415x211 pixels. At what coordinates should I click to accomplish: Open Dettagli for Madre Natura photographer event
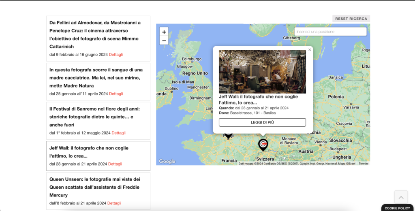[x=116, y=94]
